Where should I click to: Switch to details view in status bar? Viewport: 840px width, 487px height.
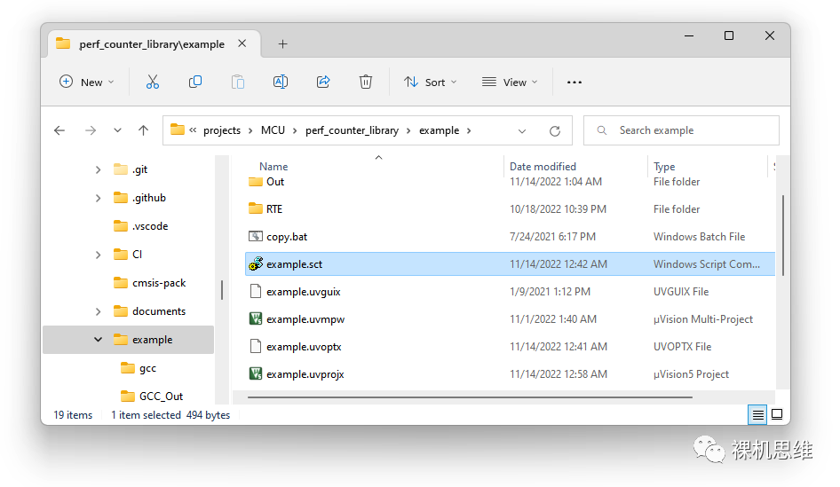[757, 414]
